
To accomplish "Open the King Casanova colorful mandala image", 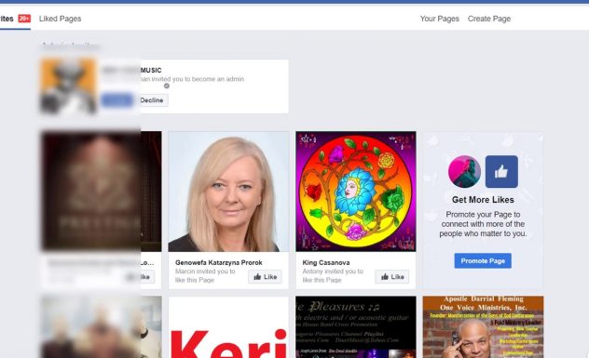I will pyautogui.click(x=356, y=192).
